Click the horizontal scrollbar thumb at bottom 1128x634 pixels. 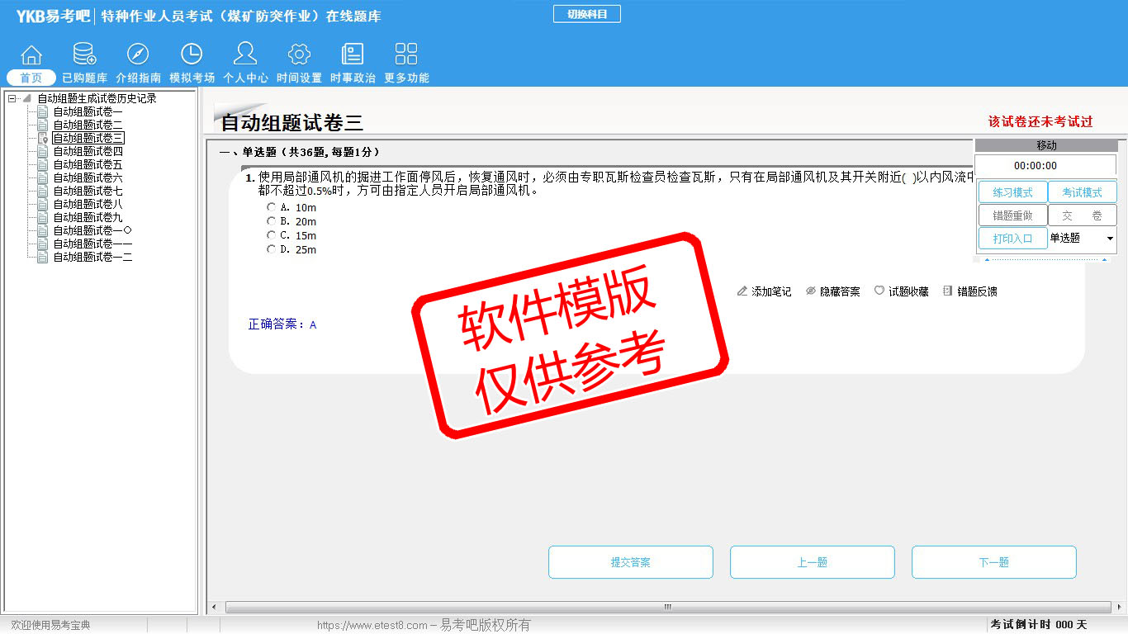pos(667,607)
